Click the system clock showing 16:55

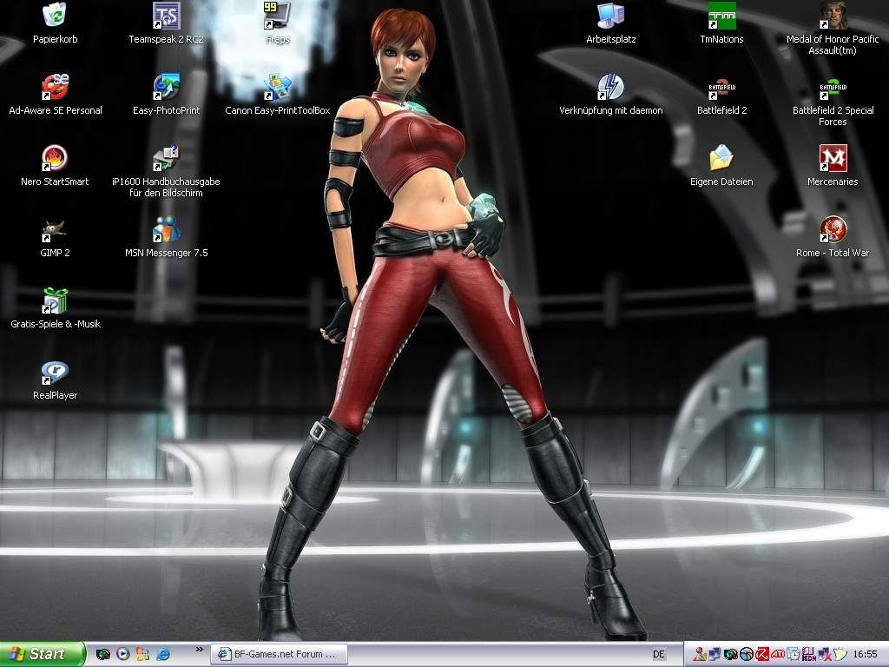(x=866, y=654)
